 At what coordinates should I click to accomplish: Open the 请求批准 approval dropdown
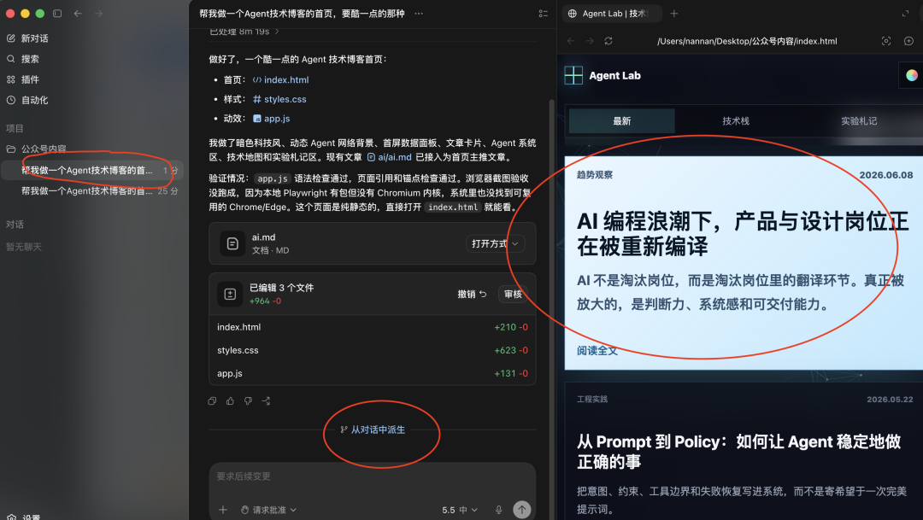tap(268, 510)
